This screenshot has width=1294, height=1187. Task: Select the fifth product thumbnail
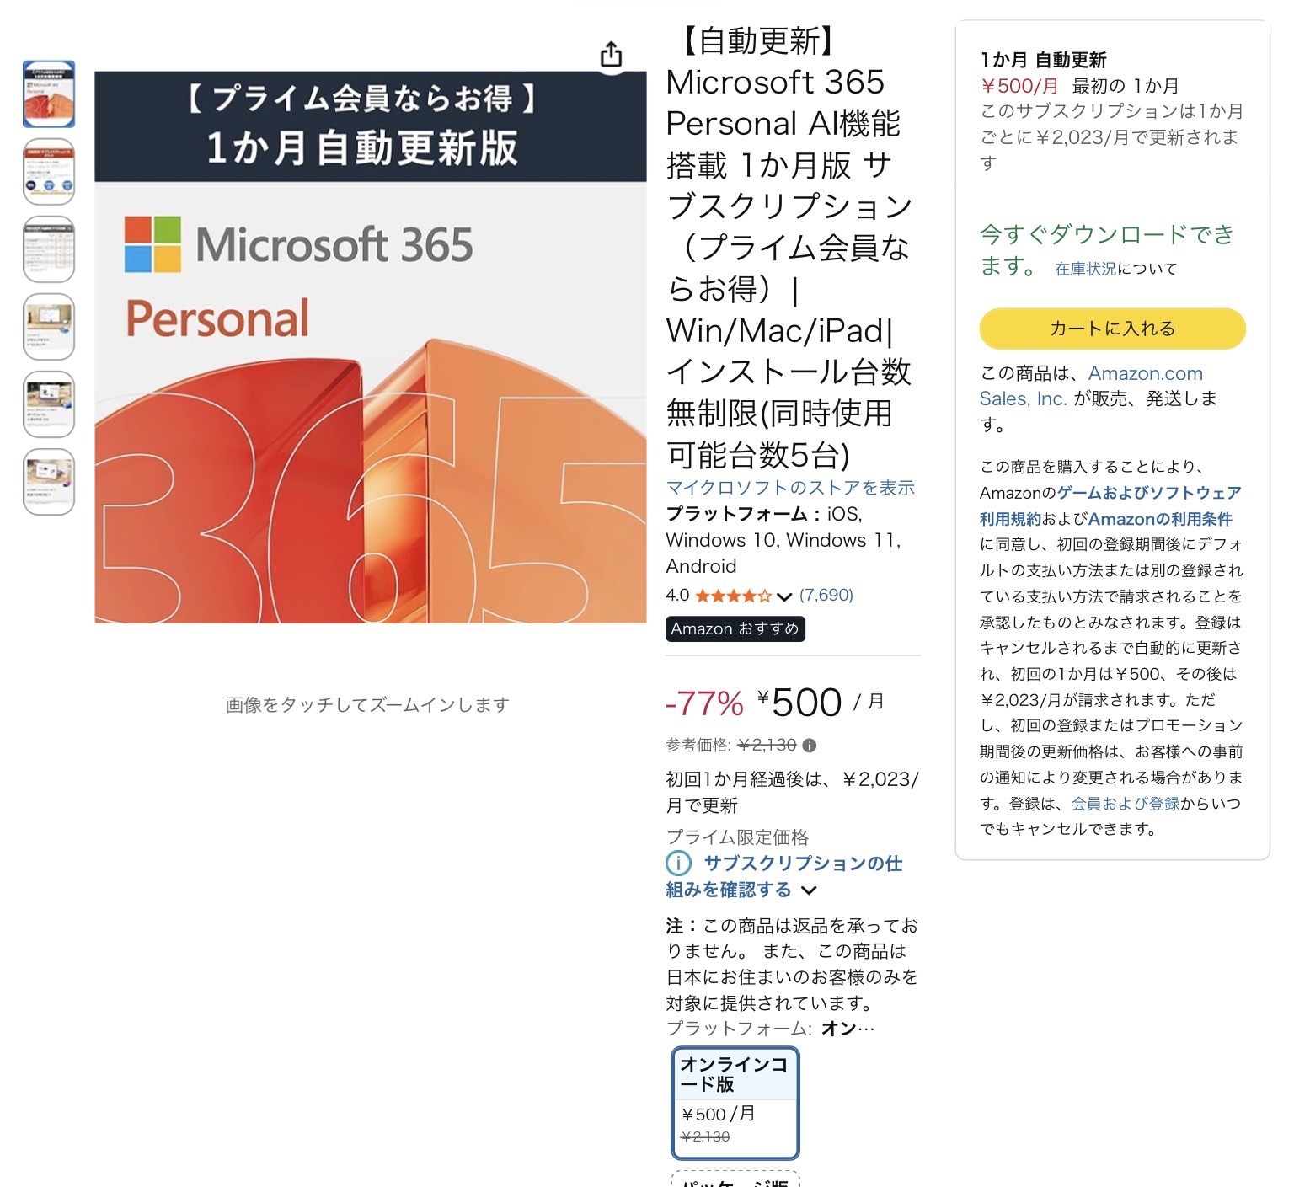(x=49, y=404)
